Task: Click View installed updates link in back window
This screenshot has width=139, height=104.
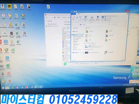Action: point(52,24)
